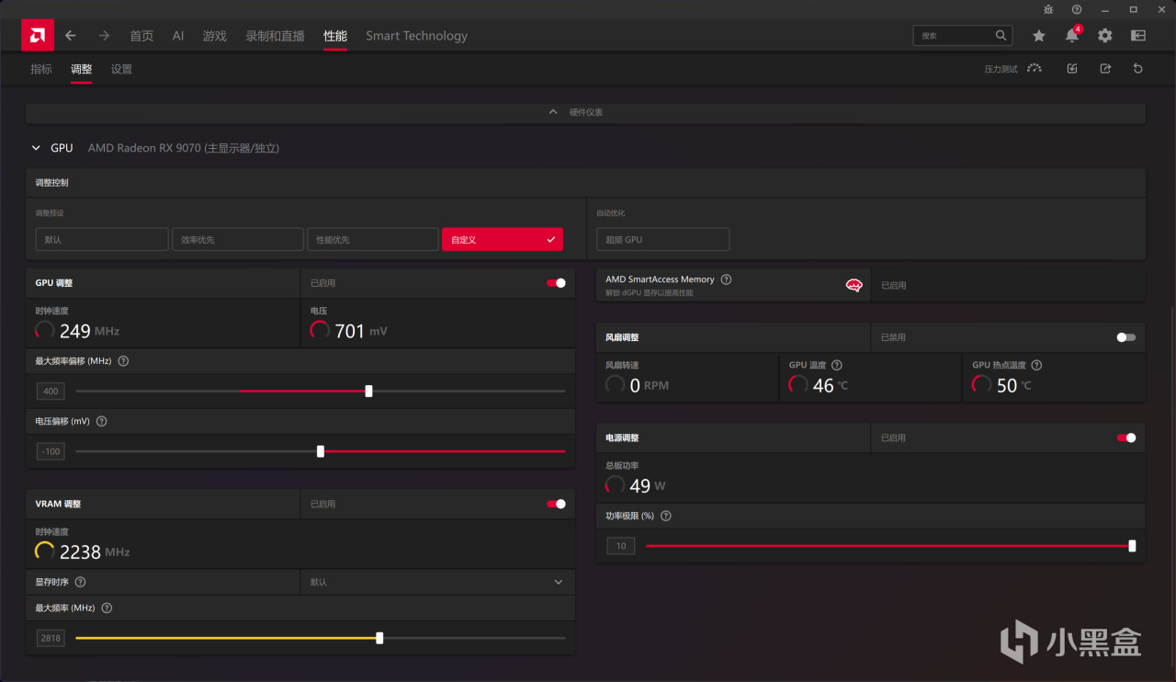This screenshot has width=1176, height=682.
Task: Go forward with the right arrow
Action: click(104, 36)
